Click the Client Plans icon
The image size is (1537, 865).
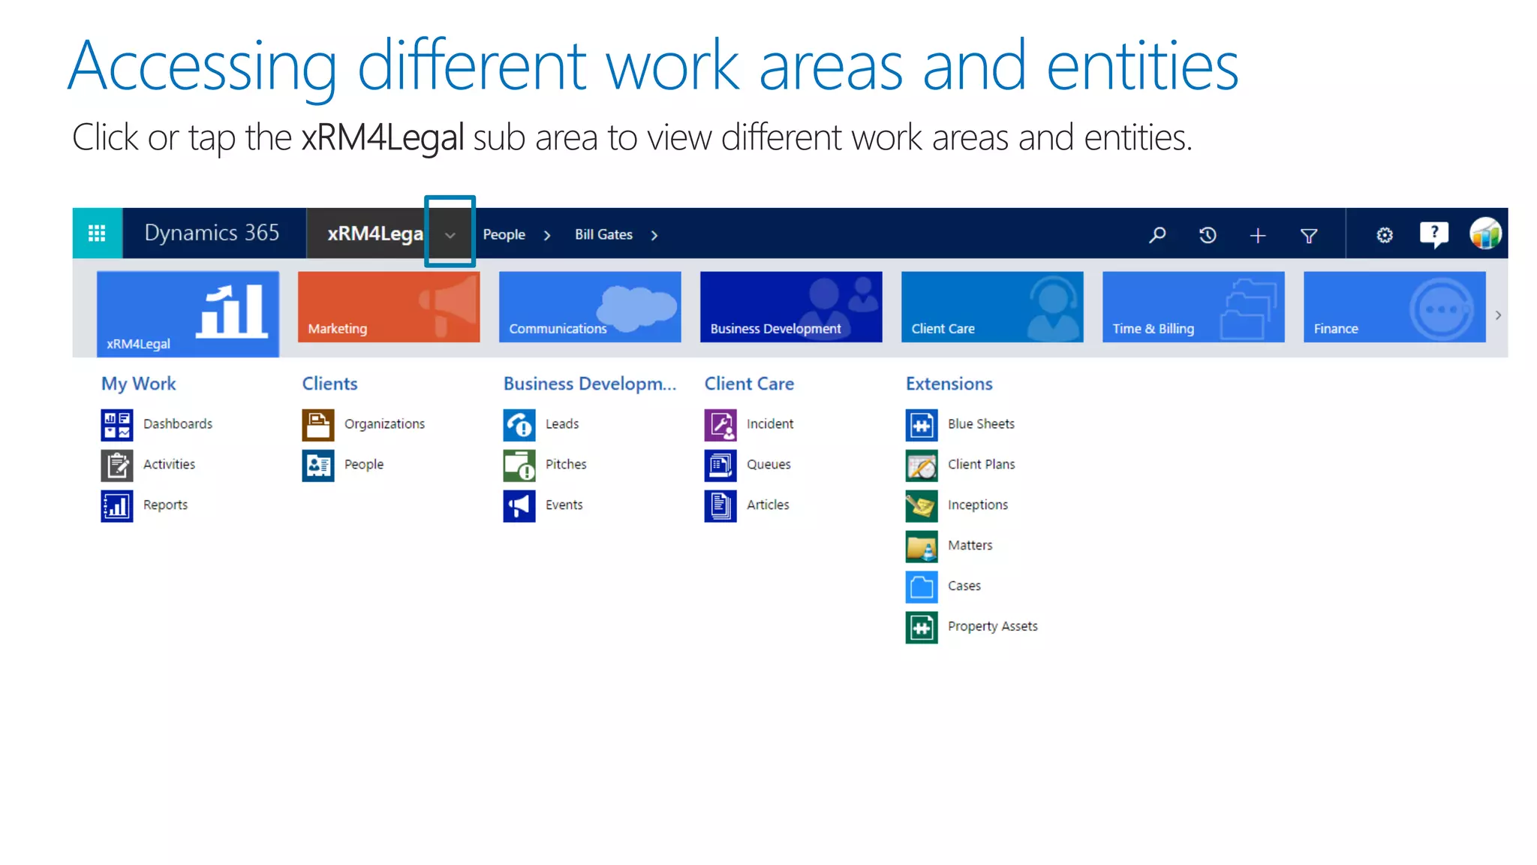[922, 465]
